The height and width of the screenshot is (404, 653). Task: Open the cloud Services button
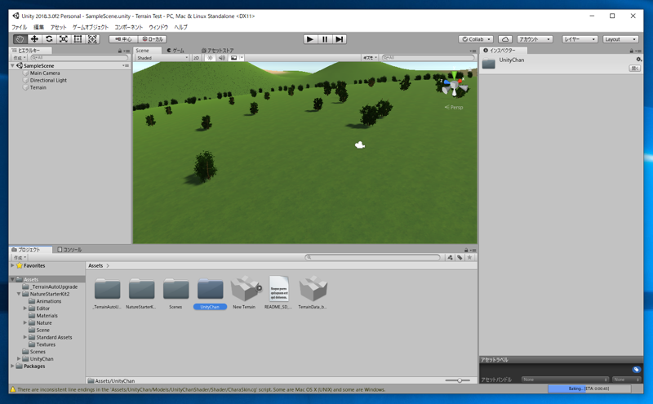(505, 39)
